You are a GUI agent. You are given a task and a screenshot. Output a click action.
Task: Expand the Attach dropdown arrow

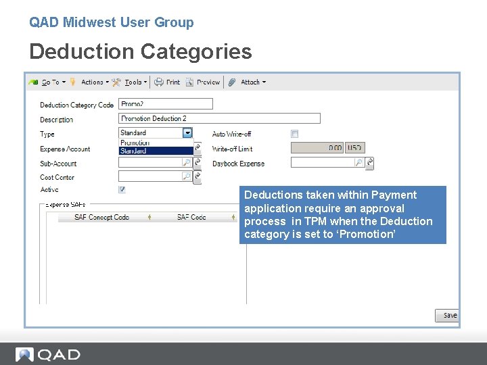tap(264, 82)
